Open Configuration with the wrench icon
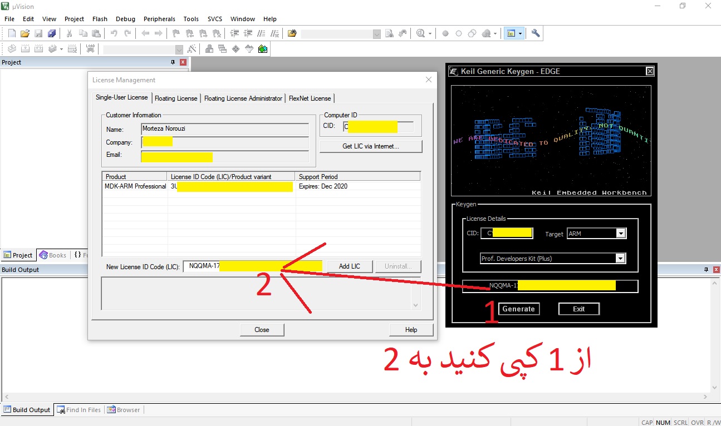The width and height of the screenshot is (721, 426). [536, 33]
